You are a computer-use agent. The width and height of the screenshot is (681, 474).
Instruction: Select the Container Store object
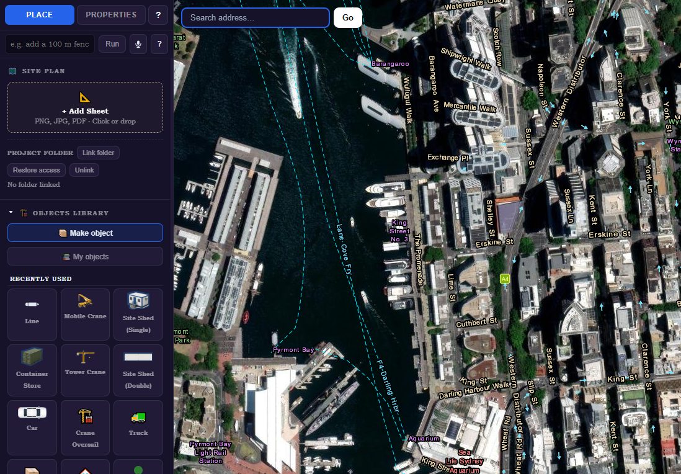tap(32, 370)
